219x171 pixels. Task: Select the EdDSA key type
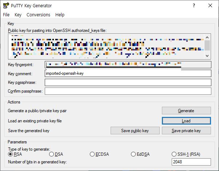coord(140,154)
